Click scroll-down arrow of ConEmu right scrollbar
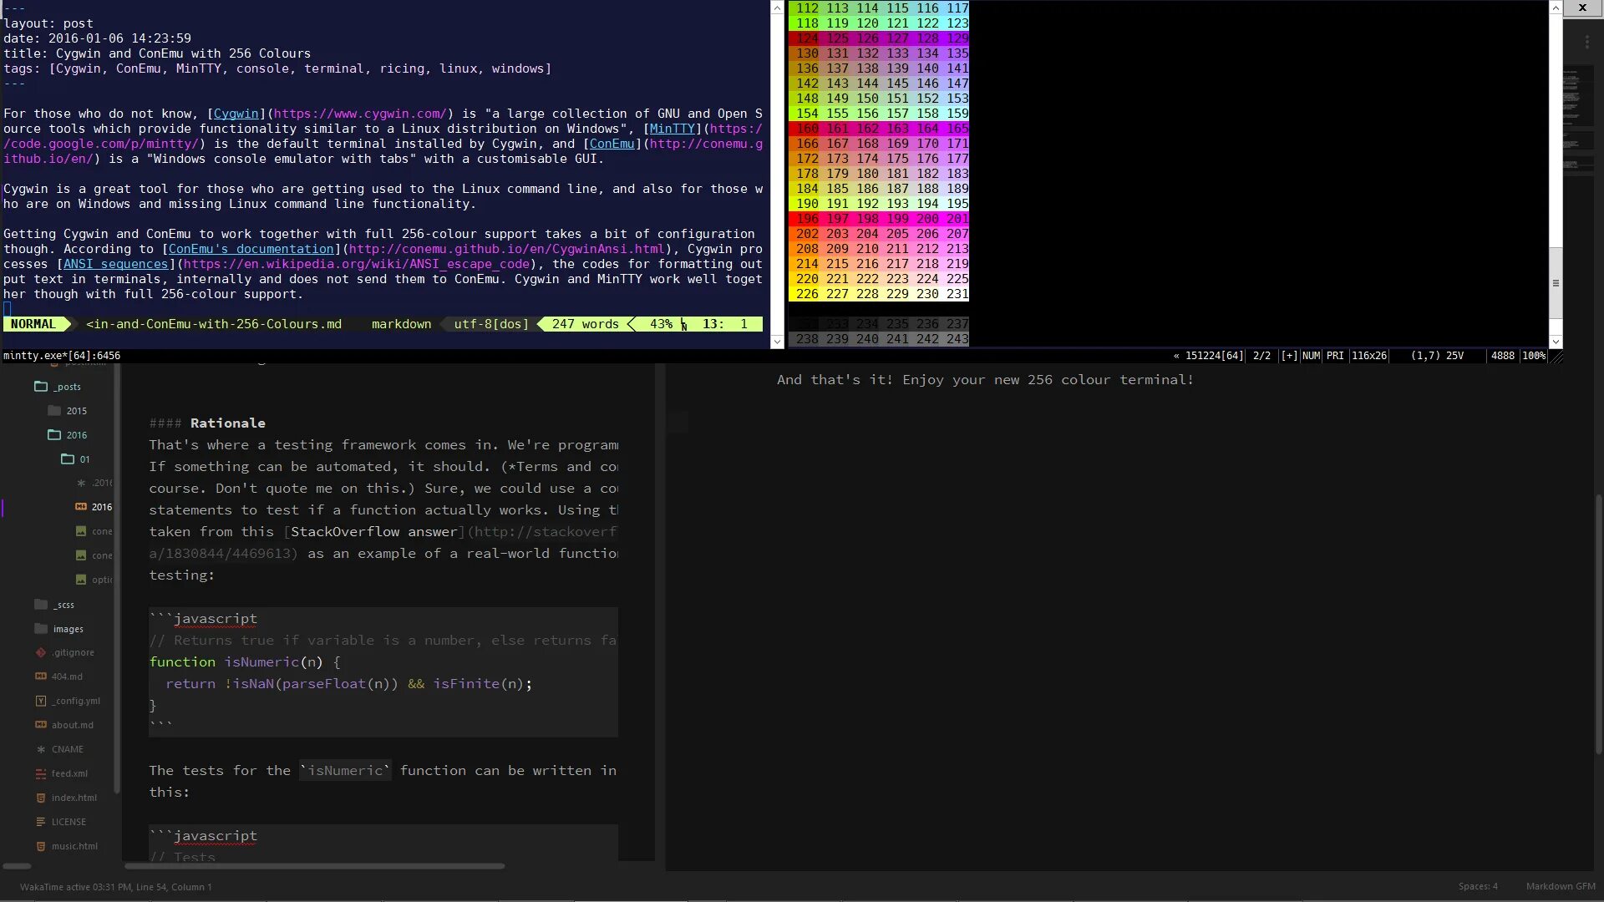This screenshot has height=902, width=1604. [1556, 342]
